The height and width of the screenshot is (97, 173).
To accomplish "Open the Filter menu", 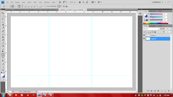I will tap(35, 2).
